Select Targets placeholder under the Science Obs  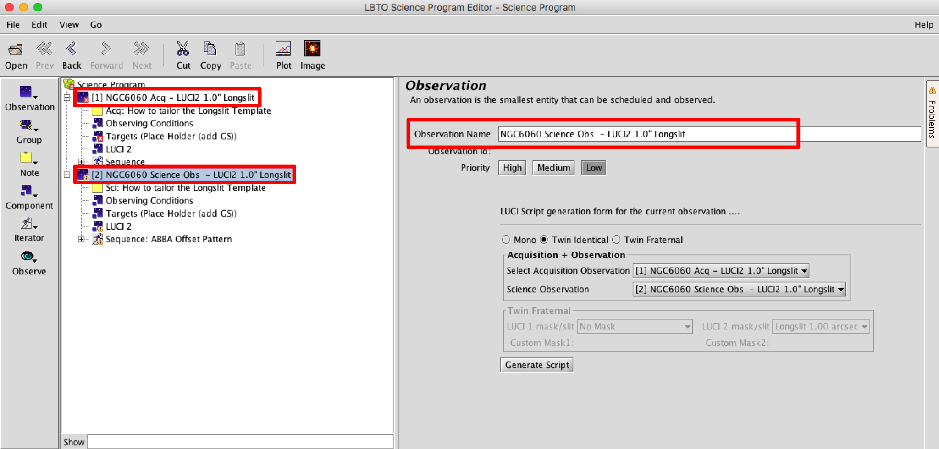point(171,214)
